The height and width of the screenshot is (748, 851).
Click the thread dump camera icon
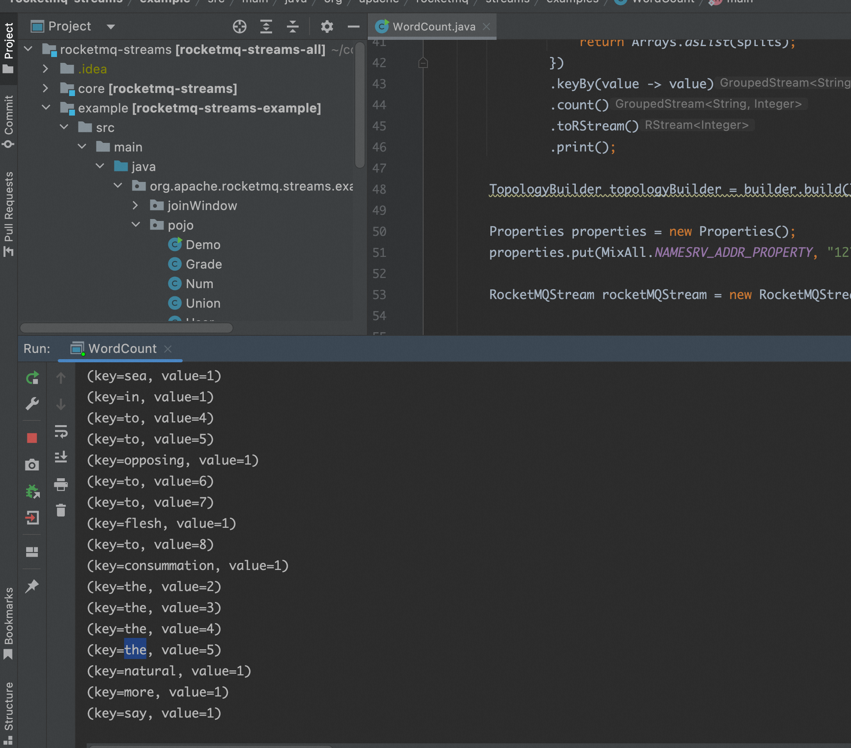tap(32, 465)
